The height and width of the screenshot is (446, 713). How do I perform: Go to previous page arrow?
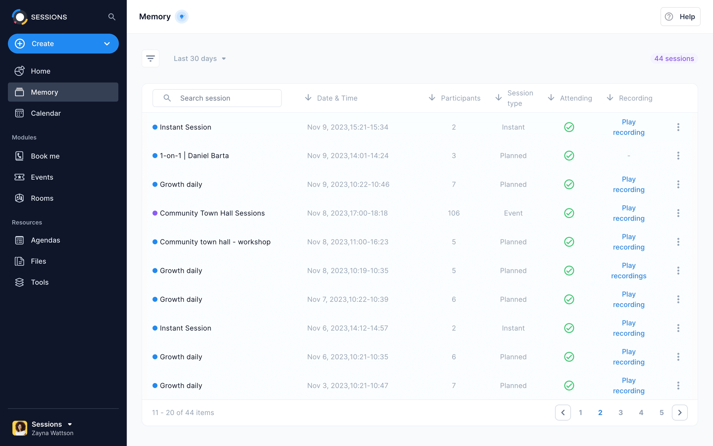(x=563, y=413)
